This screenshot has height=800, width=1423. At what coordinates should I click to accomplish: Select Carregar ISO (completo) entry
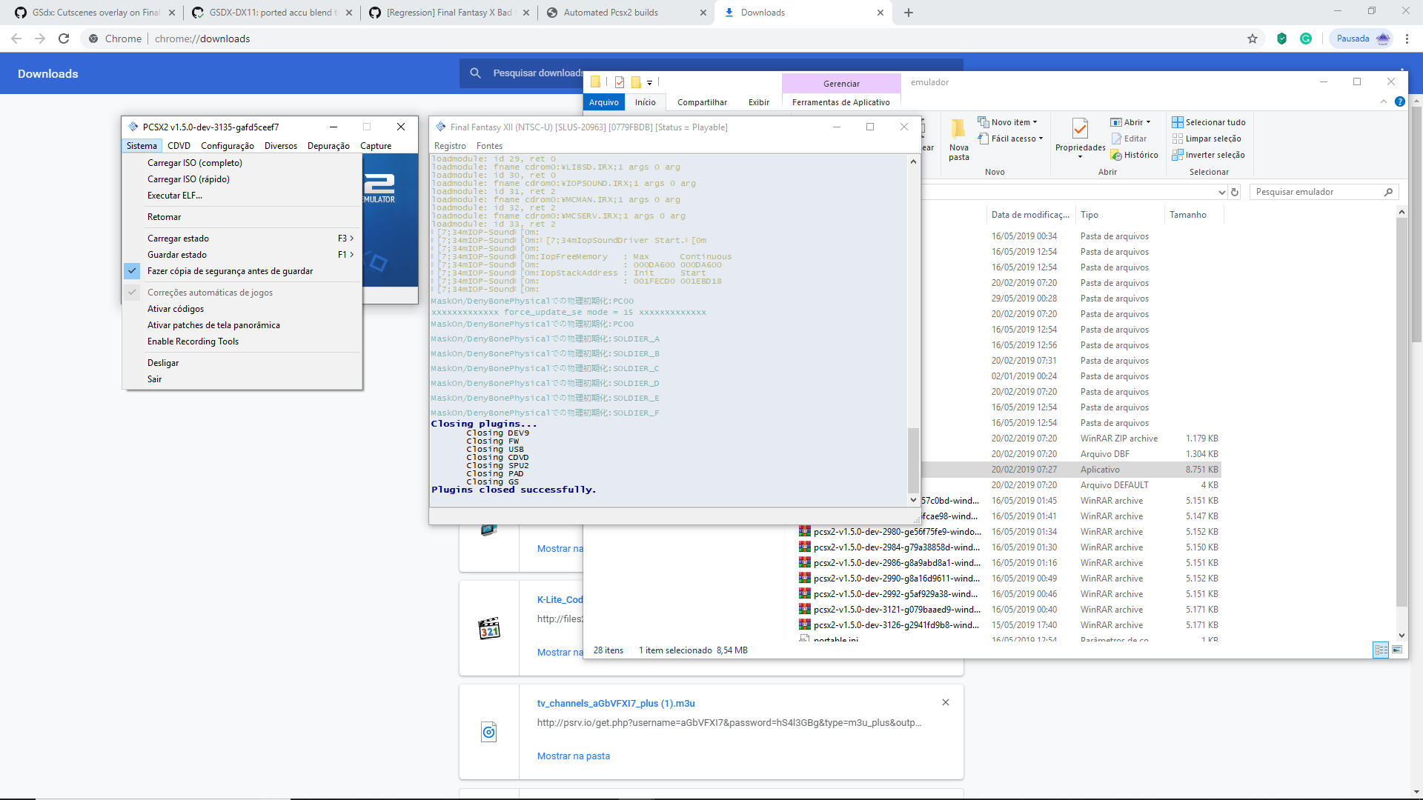coord(194,163)
